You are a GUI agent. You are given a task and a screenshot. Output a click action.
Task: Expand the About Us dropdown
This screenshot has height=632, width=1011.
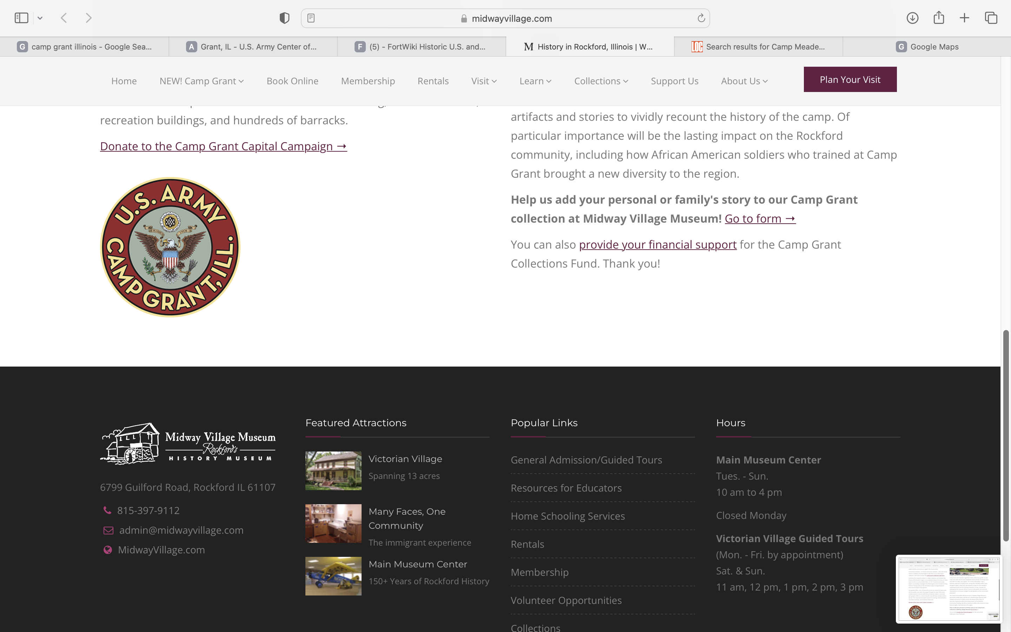tap(744, 81)
